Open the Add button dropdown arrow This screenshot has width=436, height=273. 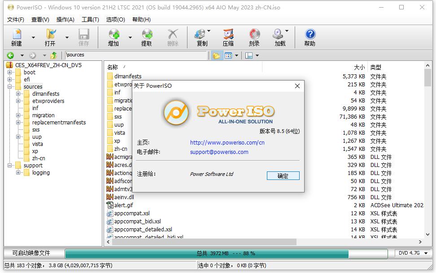[x=130, y=38]
